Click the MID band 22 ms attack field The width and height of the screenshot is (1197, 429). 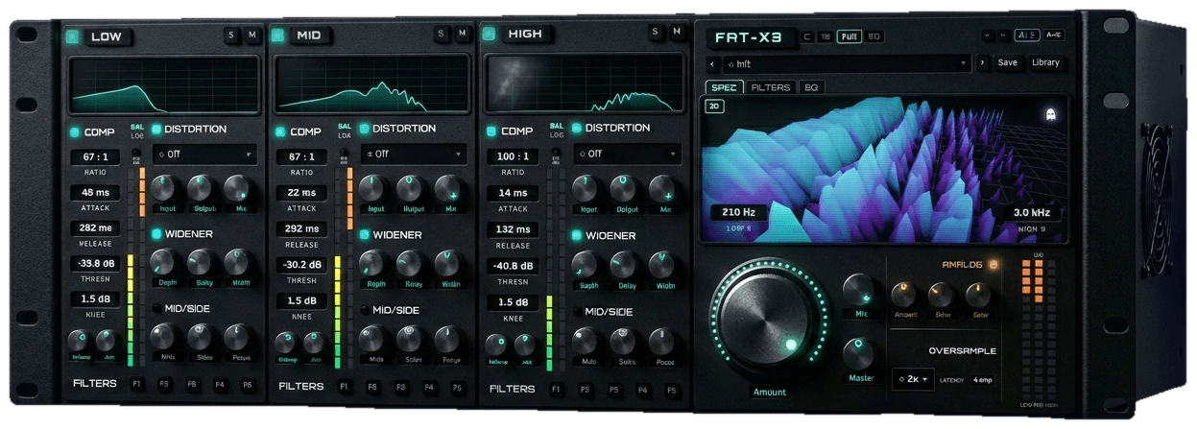[302, 193]
